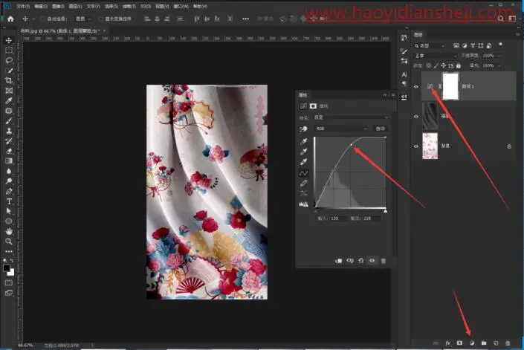The image size is (524, 350).
Task: Select the Blur tool
Action: 9,171
